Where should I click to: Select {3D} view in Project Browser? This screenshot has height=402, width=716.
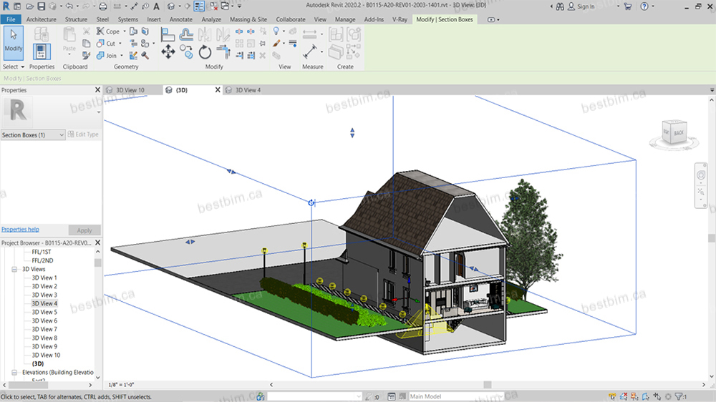(x=38, y=363)
